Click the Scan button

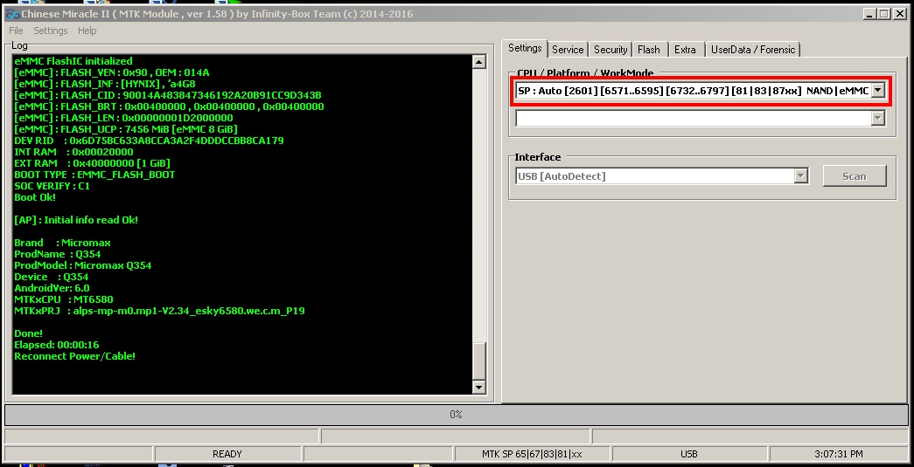click(854, 175)
